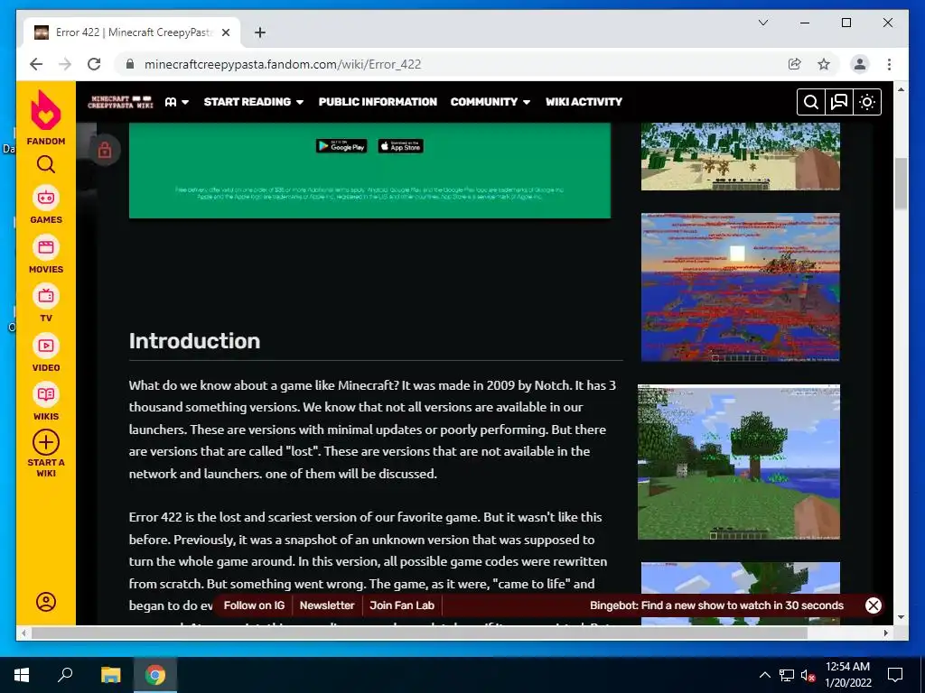Open the Movies section icon
Screen dimensions: 925x693
click(x=46, y=247)
